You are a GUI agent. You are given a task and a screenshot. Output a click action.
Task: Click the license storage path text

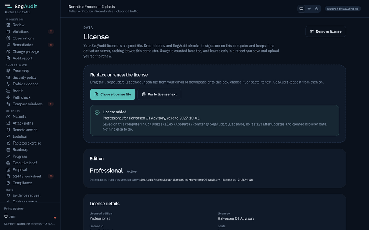pos(194,124)
